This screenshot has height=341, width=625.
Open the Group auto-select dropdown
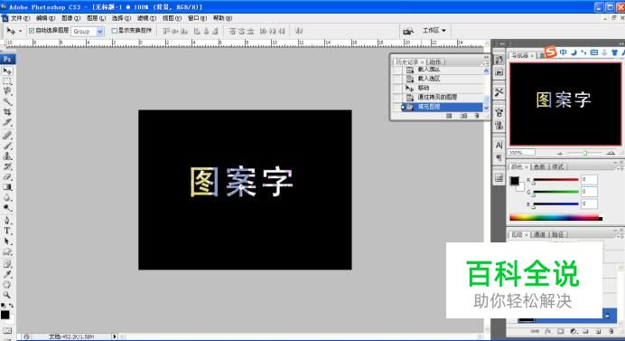pos(99,31)
